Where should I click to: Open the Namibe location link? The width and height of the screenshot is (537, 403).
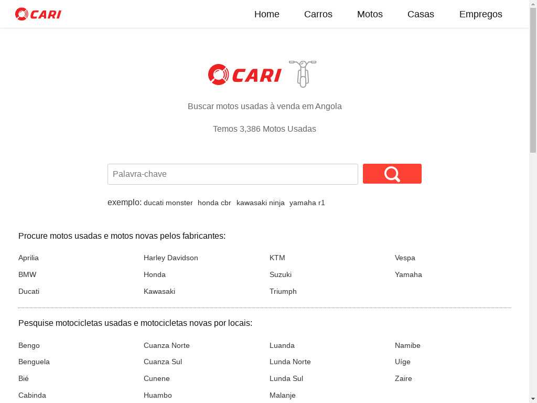pyautogui.click(x=407, y=345)
